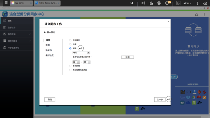Minimize the Hybrid Backup Sync window
Viewport: 210px width, 118px height.
coord(201,8)
